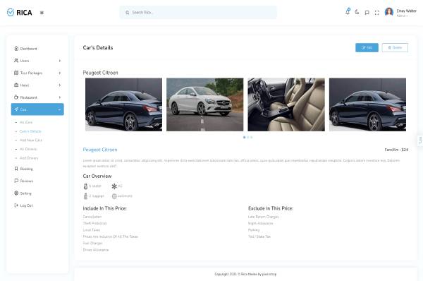Click the Tour Packages map icon
Screen dimensions: 423x281
pos(16,73)
